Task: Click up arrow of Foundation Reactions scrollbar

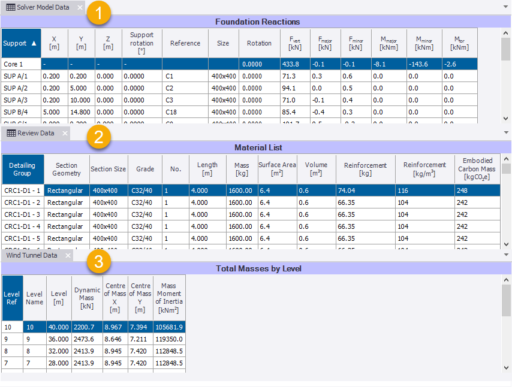Action: tap(506, 33)
